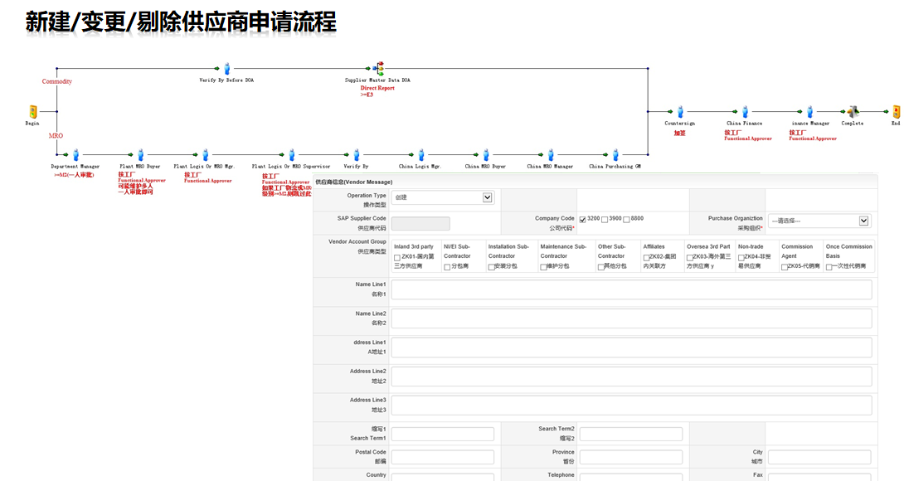The image size is (904, 481).
Task: Click the red Commodity branch label
Action: tap(57, 81)
